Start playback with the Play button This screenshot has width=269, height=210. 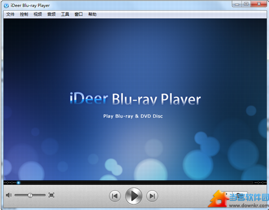(134, 196)
